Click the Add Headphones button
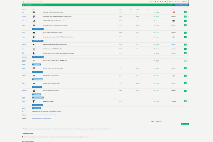 tap(36, 94)
